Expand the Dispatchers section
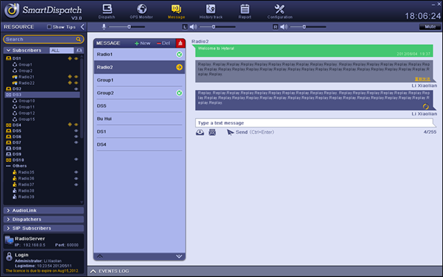443x277 pixels. 43,219
